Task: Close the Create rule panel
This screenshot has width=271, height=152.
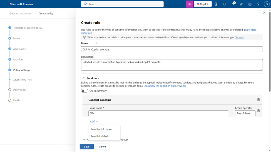Action: 264,13
